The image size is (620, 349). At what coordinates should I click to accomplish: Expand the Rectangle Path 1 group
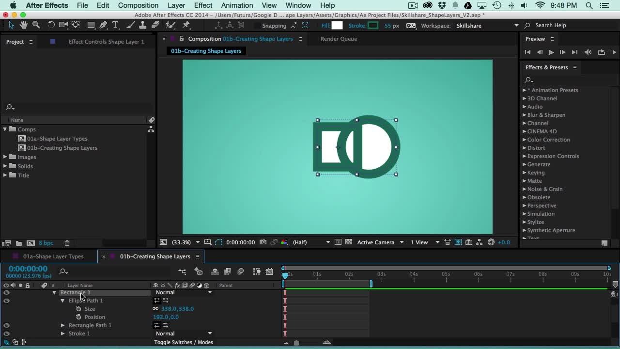pyautogui.click(x=62, y=325)
